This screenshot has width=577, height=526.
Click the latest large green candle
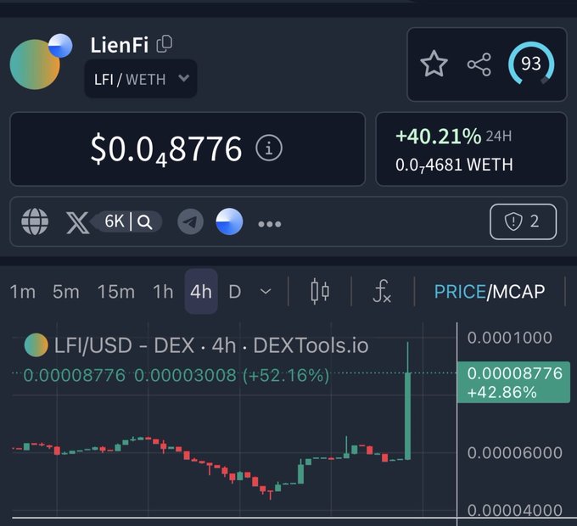pos(408,416)
